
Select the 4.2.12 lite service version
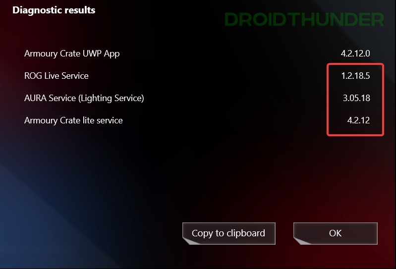(358, 120)
